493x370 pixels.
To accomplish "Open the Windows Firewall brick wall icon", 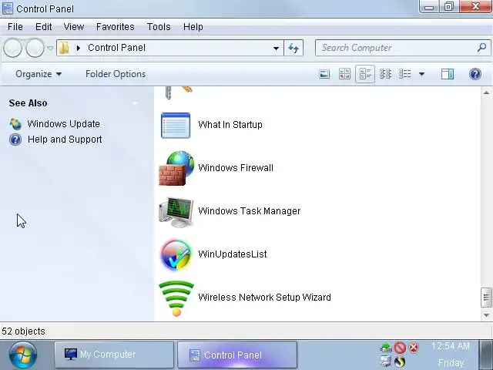I will (x=176, y=168).
